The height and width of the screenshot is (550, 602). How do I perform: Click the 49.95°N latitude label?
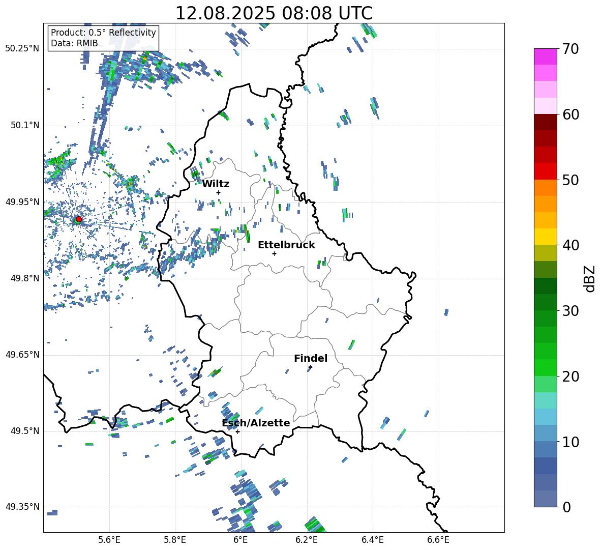click(x=22, y=202)
